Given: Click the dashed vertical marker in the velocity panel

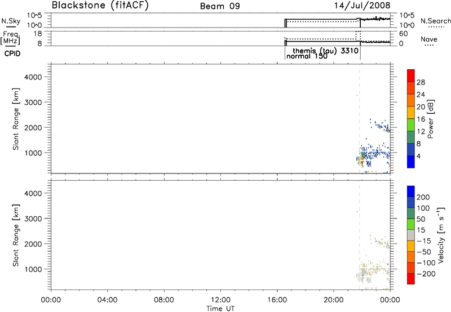Looking at the screenshot, I should (x=360, y=235).
